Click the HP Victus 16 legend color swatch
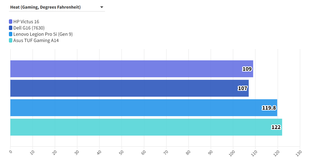The image size is (311, 159). (x=10, y=22)
